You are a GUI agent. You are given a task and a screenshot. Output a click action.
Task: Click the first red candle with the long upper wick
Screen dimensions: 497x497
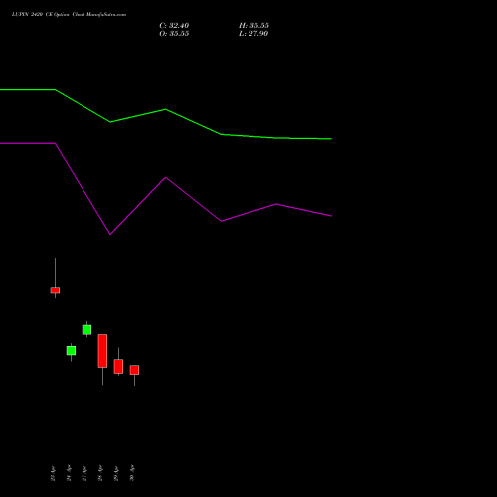click(55, 290)
